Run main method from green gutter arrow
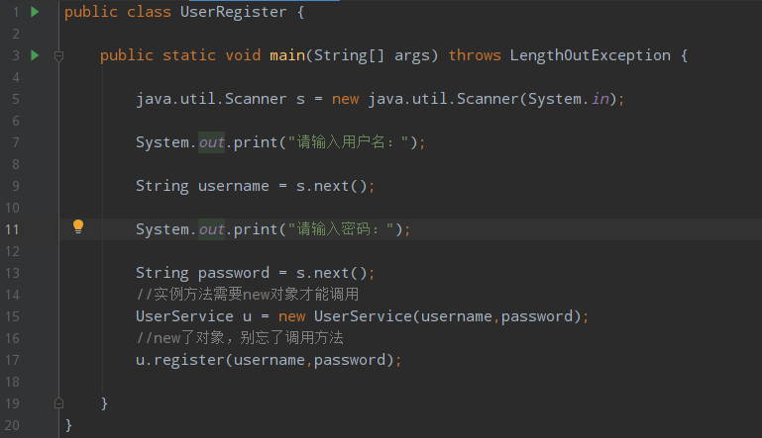The height and width of the screenshot is (438, 762). pos(35,55)
